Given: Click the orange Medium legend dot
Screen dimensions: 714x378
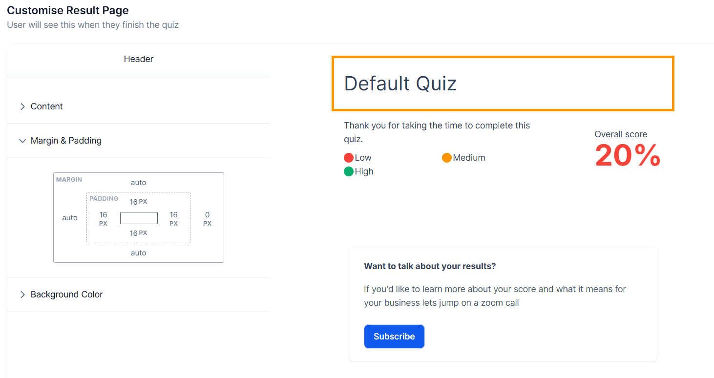Looking at the screenshot, I should pos(447,158).
